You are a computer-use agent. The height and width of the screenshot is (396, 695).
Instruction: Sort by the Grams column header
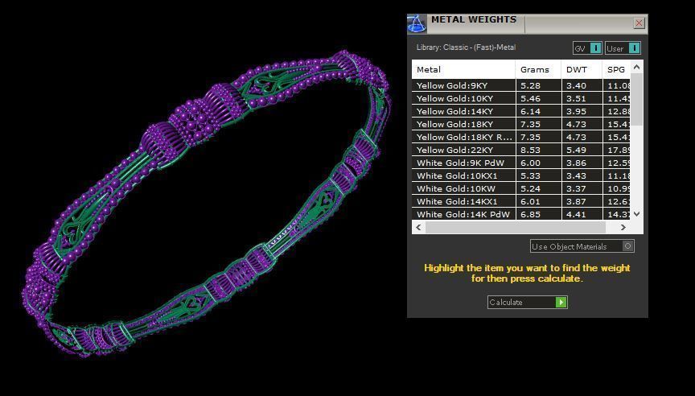coord(538,69)
